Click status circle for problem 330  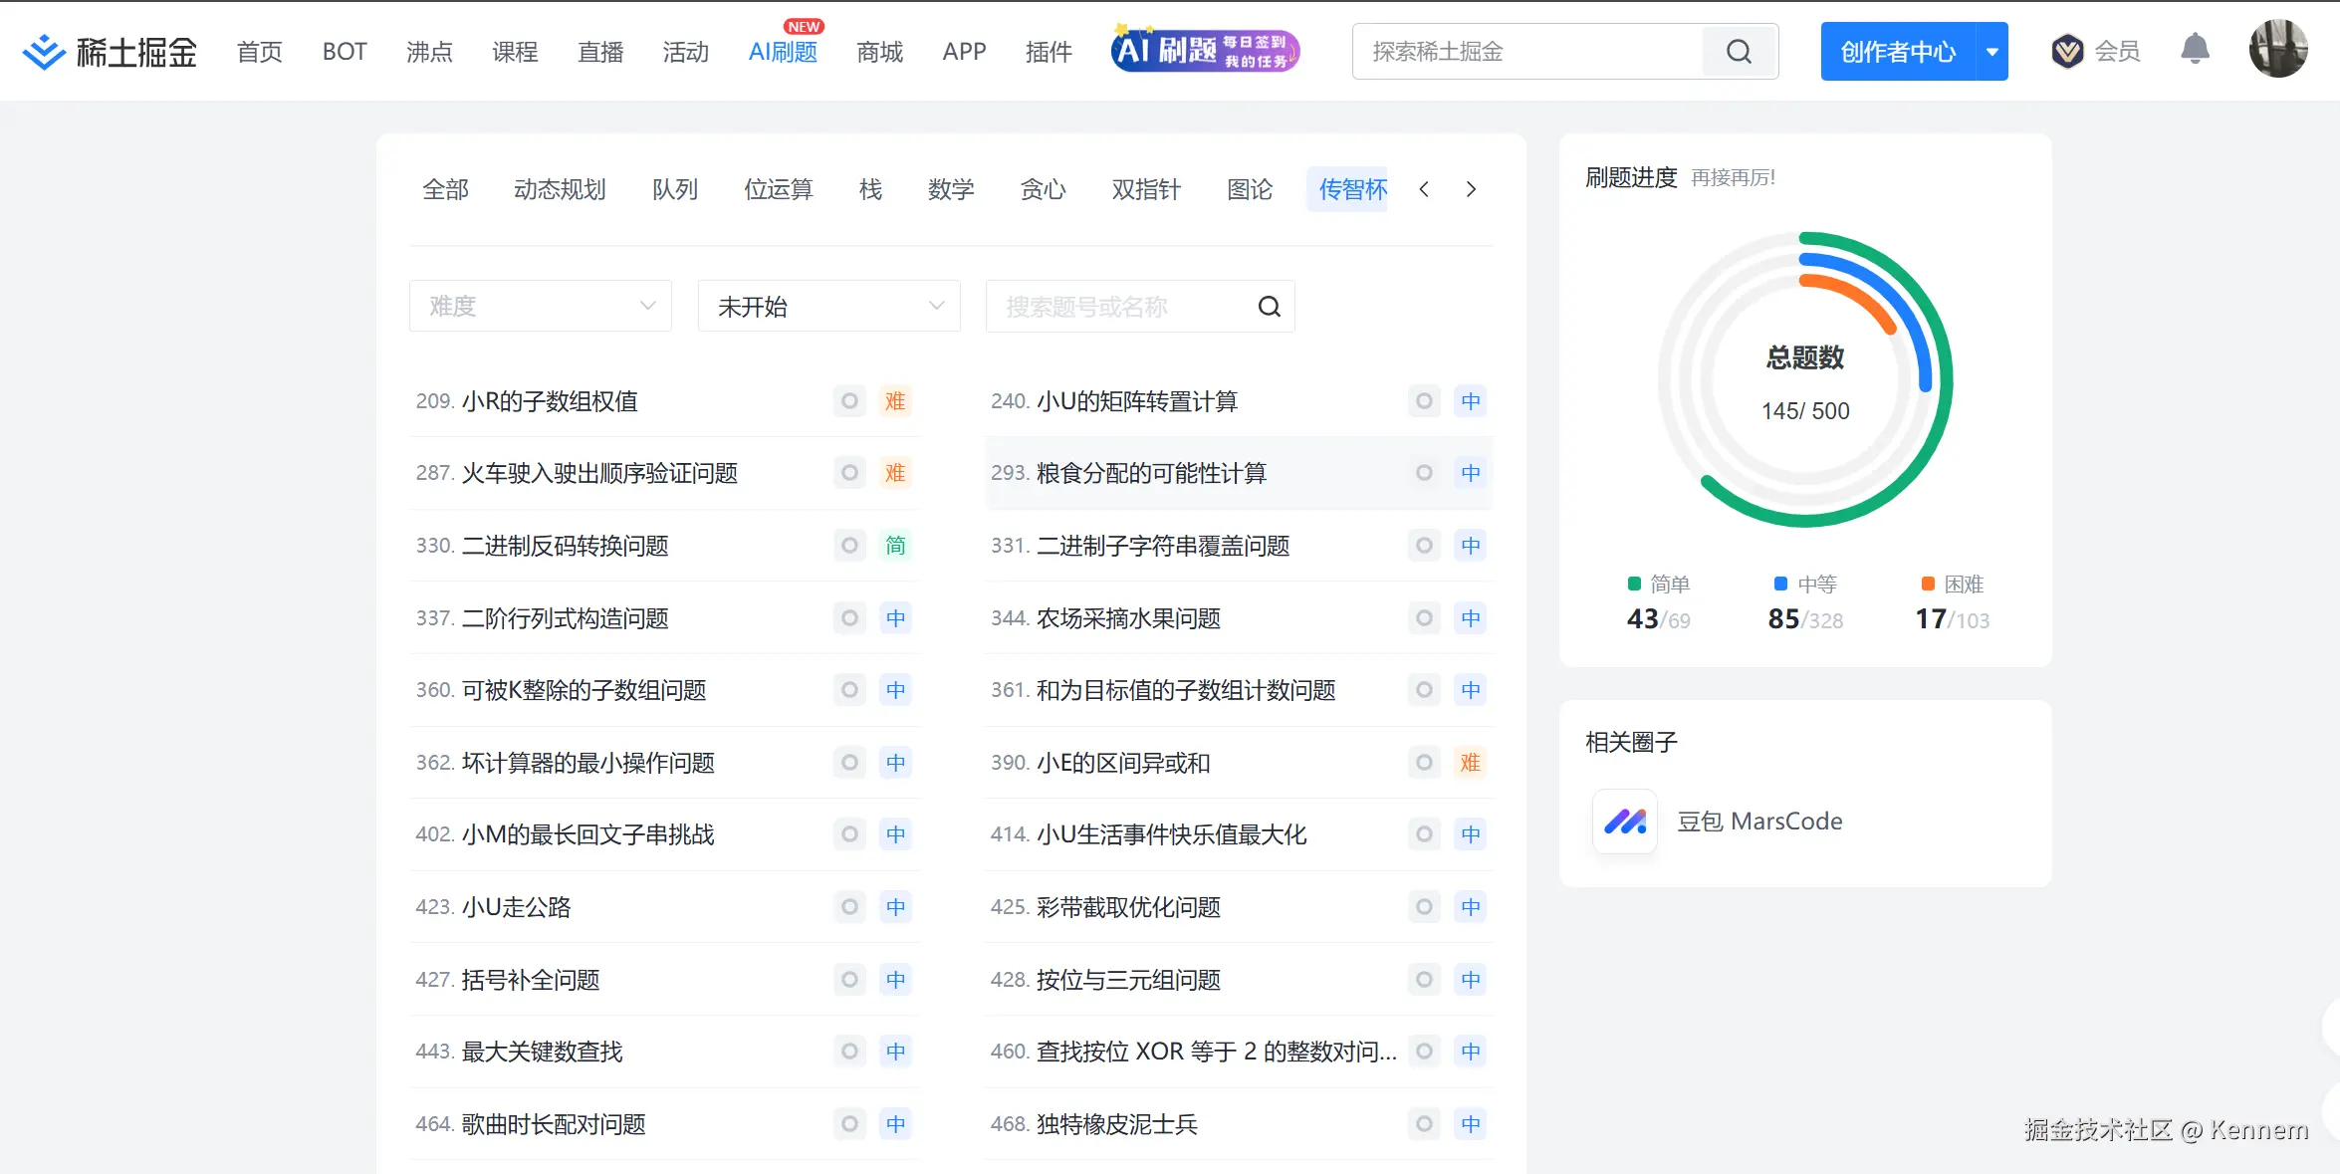pyautogui.click(x=849, y=546)
